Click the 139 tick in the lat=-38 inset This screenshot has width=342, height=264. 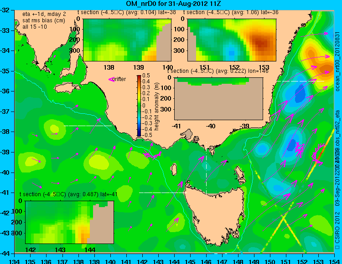point(139,67)
